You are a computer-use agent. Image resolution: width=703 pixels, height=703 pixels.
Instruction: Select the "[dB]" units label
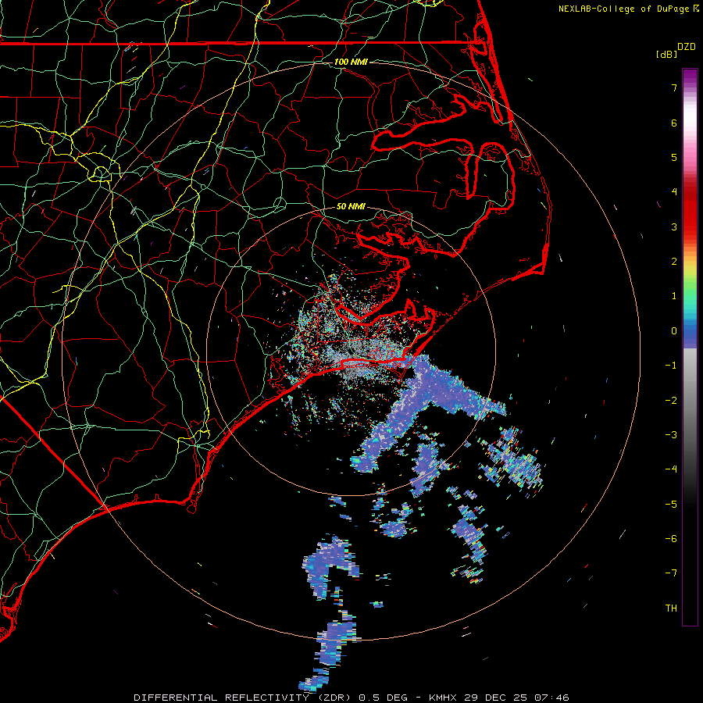[667, 54]
